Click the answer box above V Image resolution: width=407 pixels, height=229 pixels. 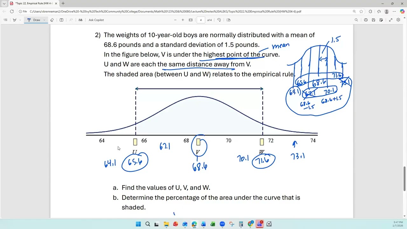[198, 142]
